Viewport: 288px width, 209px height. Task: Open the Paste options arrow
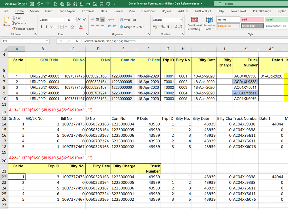[7, 29]
